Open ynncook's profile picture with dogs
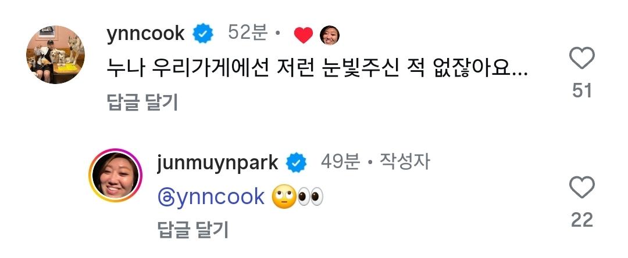628x258 pixels. [x=55, y=54]
